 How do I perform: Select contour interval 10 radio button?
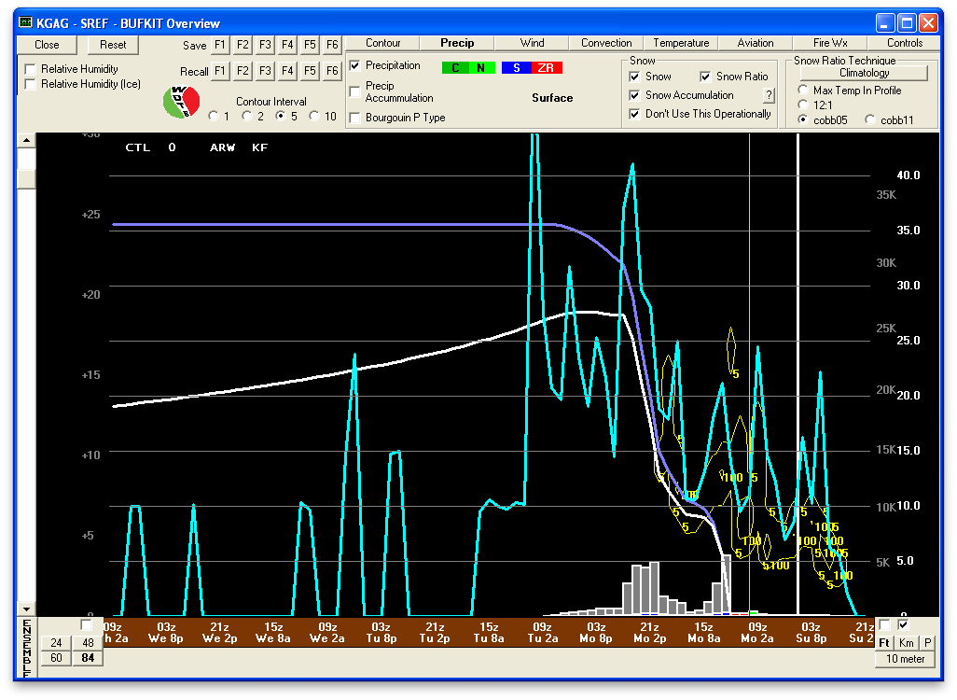coord(314,116)
